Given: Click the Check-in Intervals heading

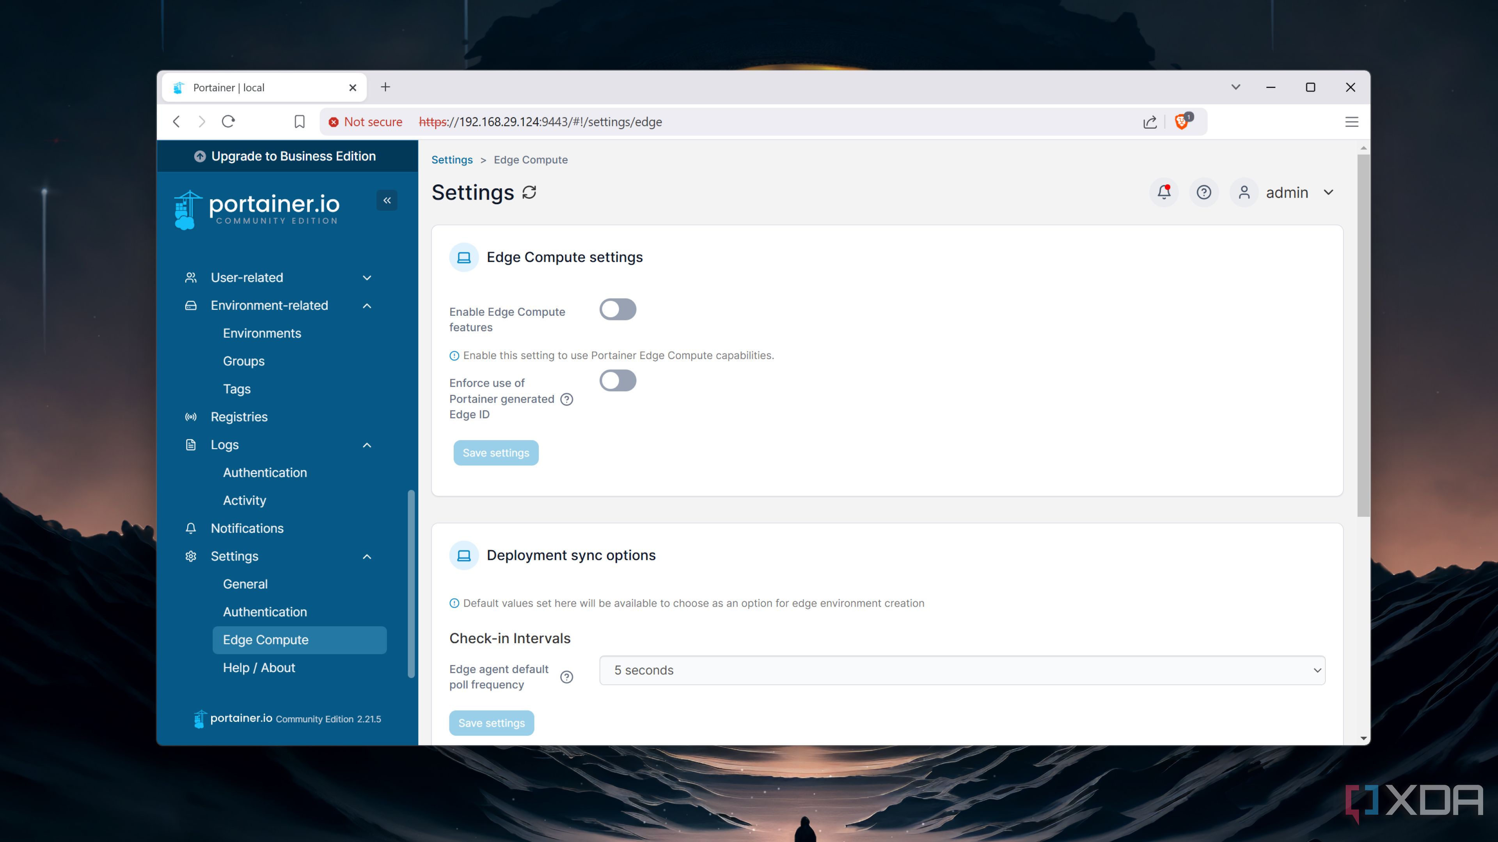Looking at the screenshot, I should [509, 638].
